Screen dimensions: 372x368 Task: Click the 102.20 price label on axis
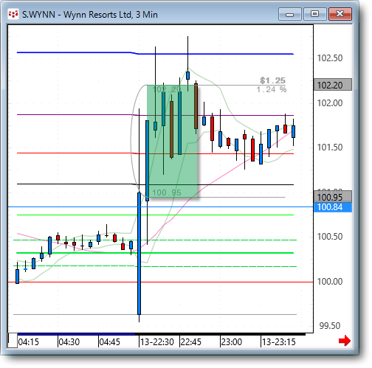pos(333,85)
